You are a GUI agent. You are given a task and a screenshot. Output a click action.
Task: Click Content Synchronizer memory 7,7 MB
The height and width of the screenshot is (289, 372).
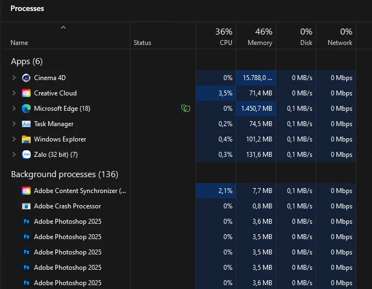click(262, 191)
